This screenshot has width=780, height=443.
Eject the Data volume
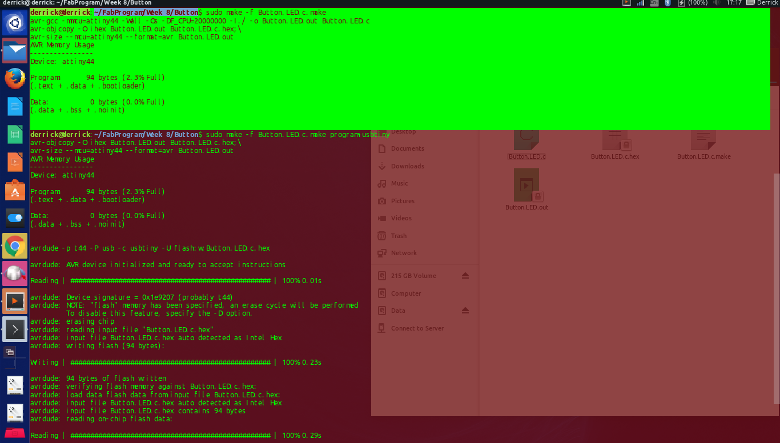pos(465,311)
